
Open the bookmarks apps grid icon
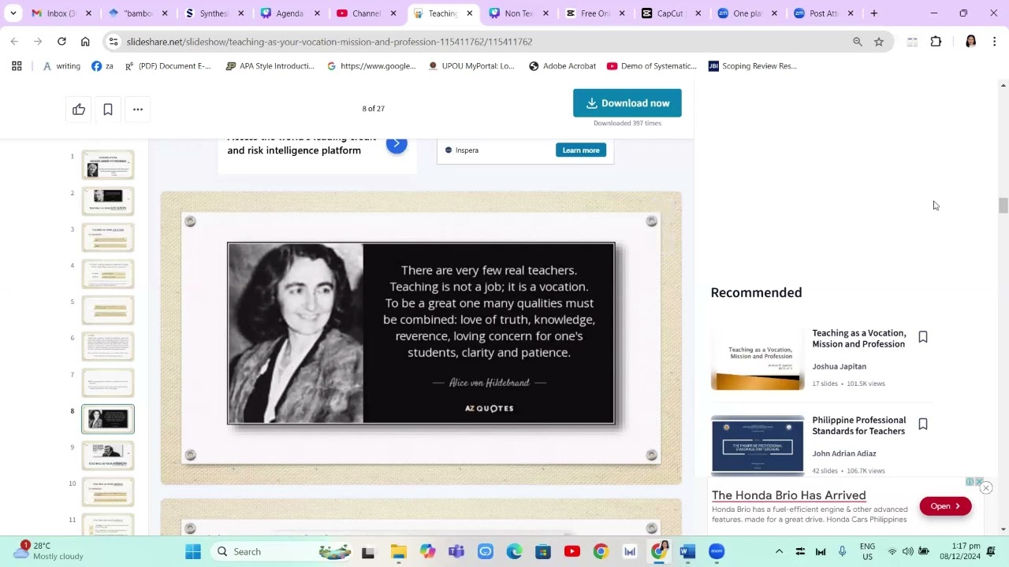point(17,66)
